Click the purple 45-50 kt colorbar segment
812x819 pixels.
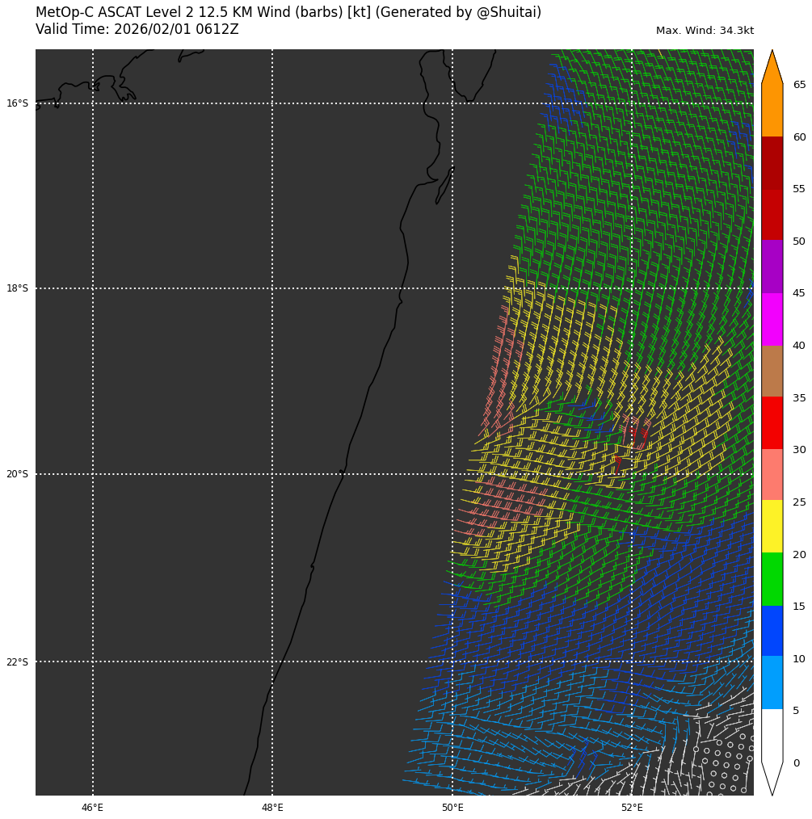click(x=772, y=267)
